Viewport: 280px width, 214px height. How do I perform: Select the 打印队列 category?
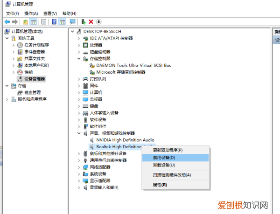(98, 79)
